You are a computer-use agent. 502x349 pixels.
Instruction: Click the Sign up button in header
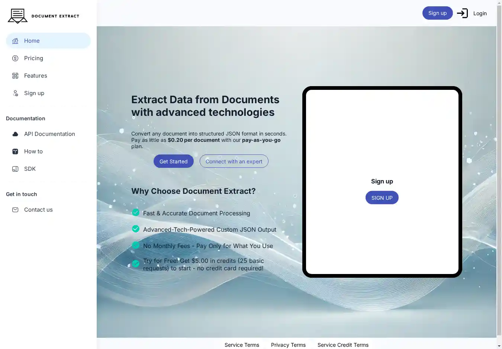pos(437,13)
